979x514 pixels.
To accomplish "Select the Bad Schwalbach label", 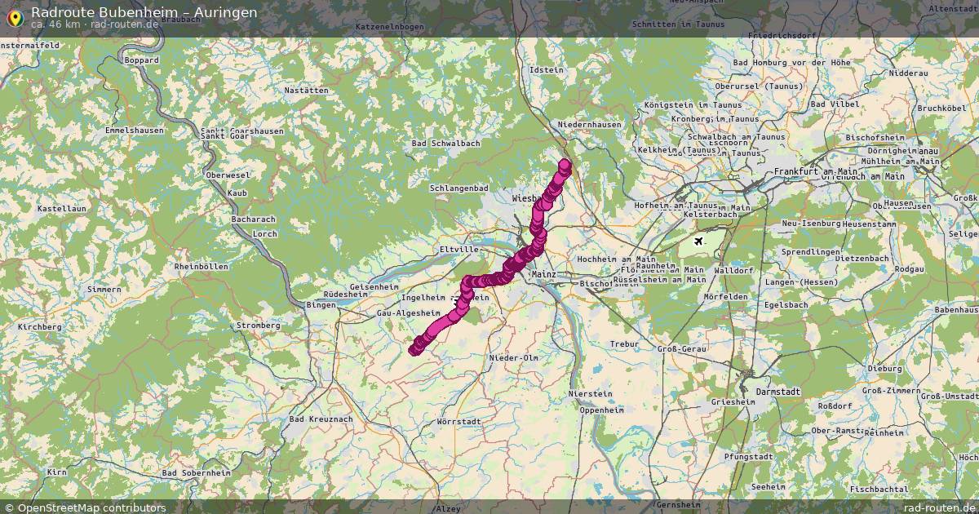I will tap(445, 143).
